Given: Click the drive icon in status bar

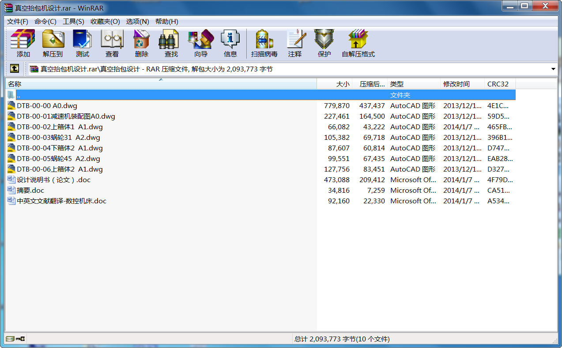Looking at the screenshot, I should pos(10,339).
